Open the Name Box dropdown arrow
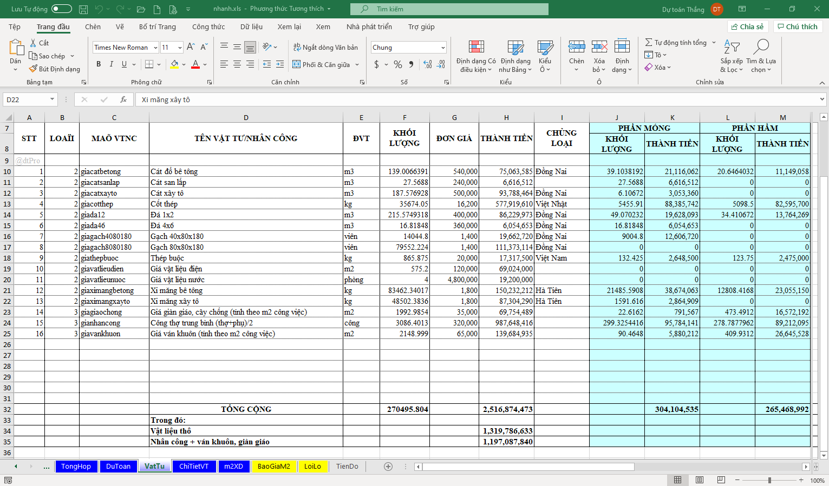The image size is (829, 486). [x=52, y=99]
